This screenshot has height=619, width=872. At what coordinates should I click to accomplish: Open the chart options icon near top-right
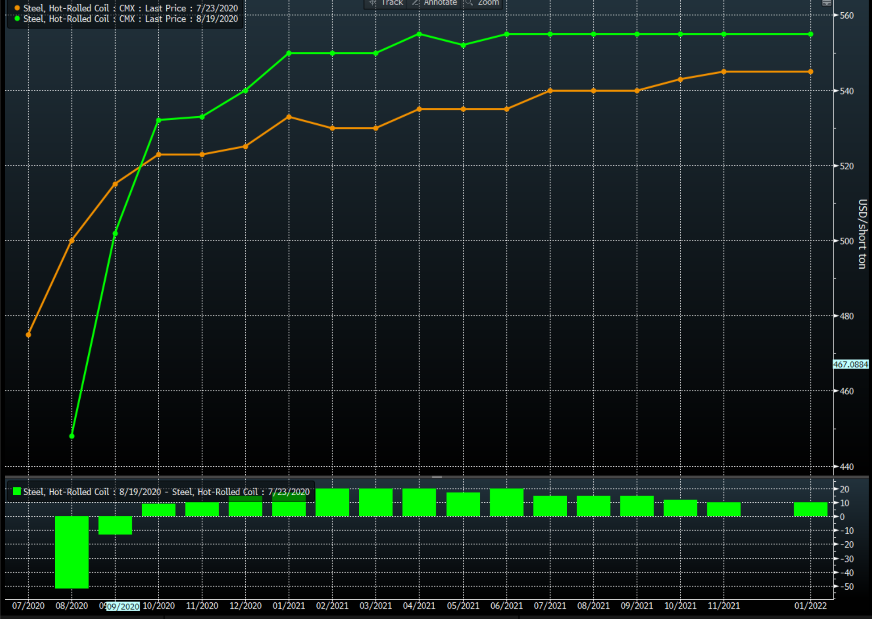pyautogui.click(x=826, y=3)
